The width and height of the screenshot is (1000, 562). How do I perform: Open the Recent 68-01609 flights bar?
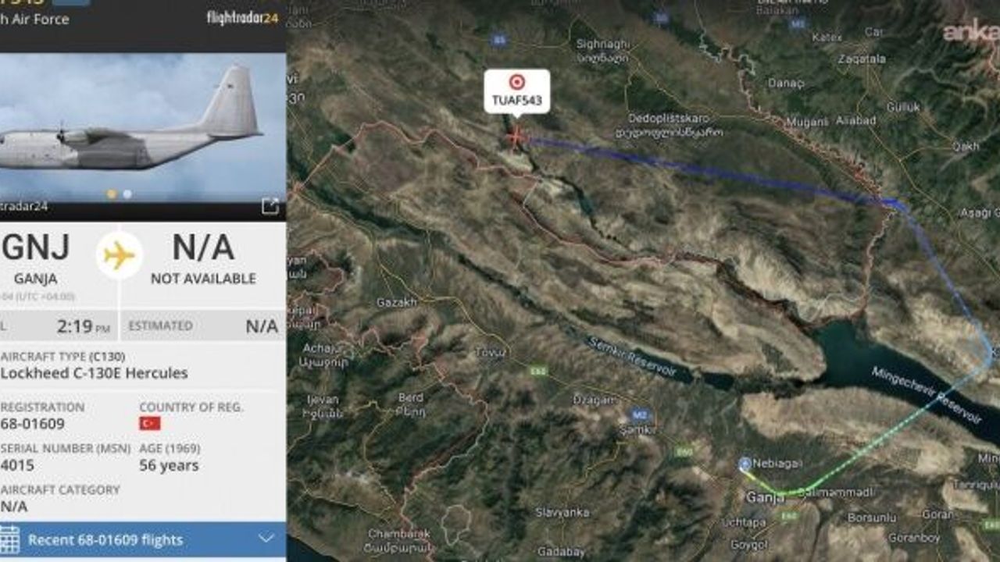[x=143, y=539]
